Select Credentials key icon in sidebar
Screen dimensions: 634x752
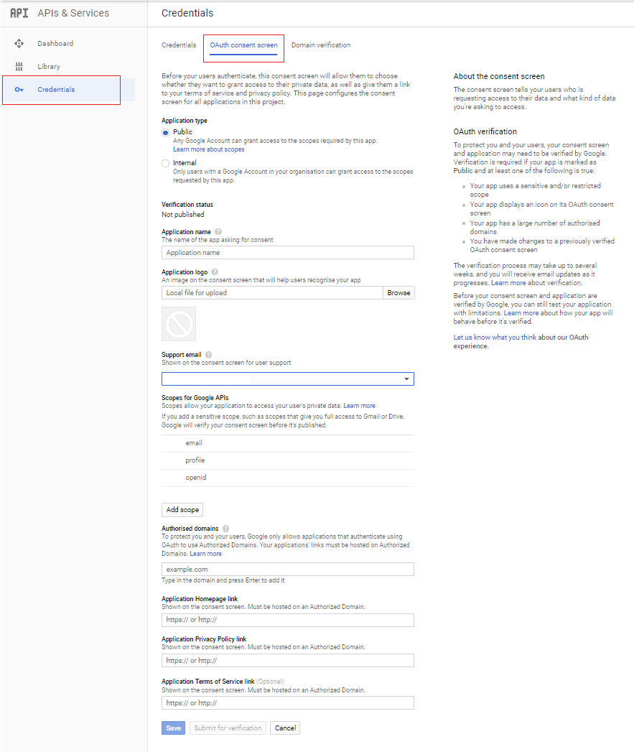[19, 90]
